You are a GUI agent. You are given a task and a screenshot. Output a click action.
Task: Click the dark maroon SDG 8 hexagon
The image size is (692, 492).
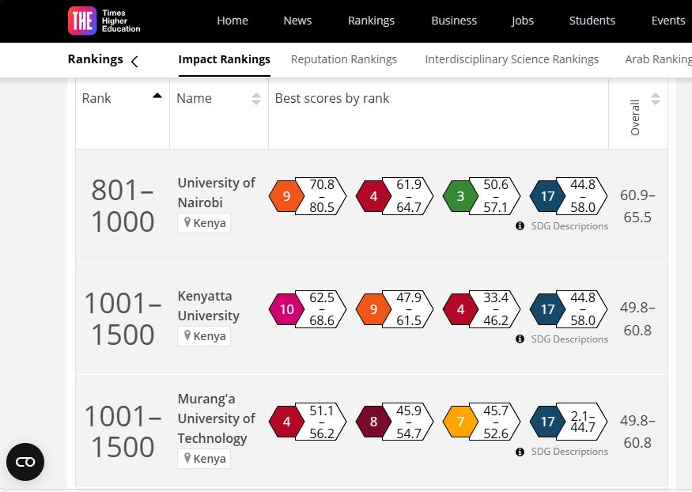[x=373, y=422]
